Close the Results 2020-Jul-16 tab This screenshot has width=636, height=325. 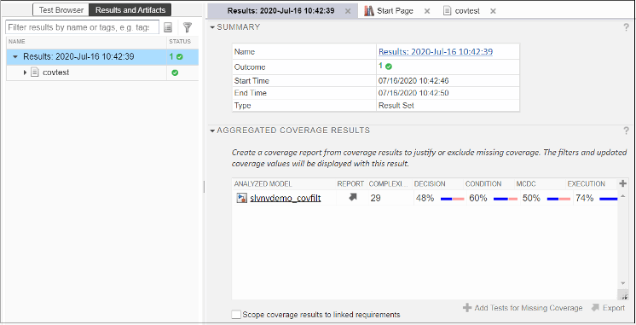click(x=348, y=11)
